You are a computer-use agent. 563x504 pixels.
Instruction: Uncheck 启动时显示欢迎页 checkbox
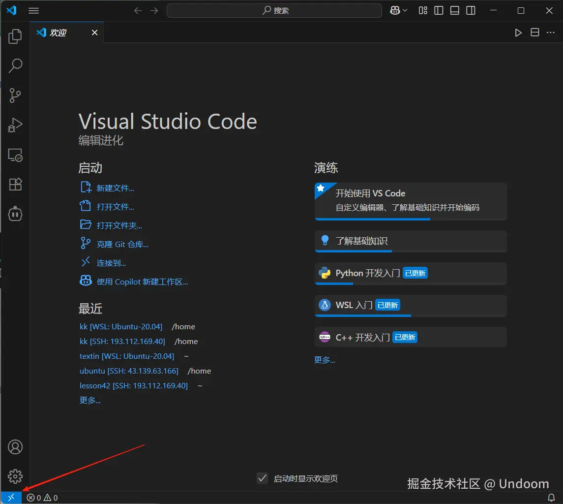(x=263, y=478)
